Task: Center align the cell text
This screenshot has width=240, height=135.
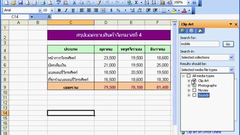Action: [x=89, y=10]
